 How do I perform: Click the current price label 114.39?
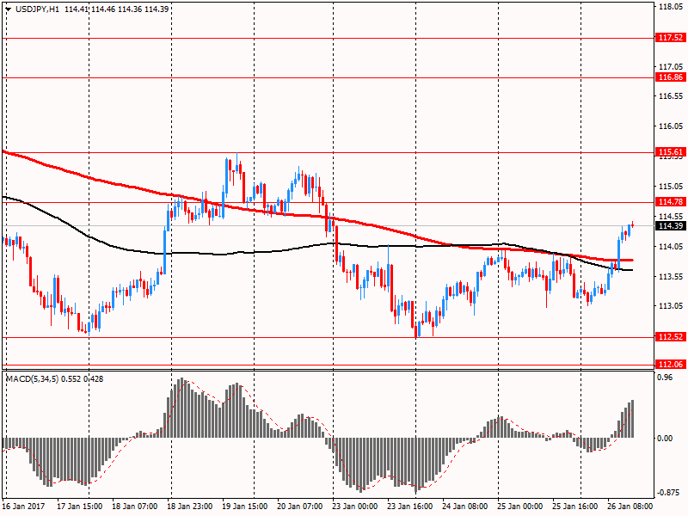(671, 226)
